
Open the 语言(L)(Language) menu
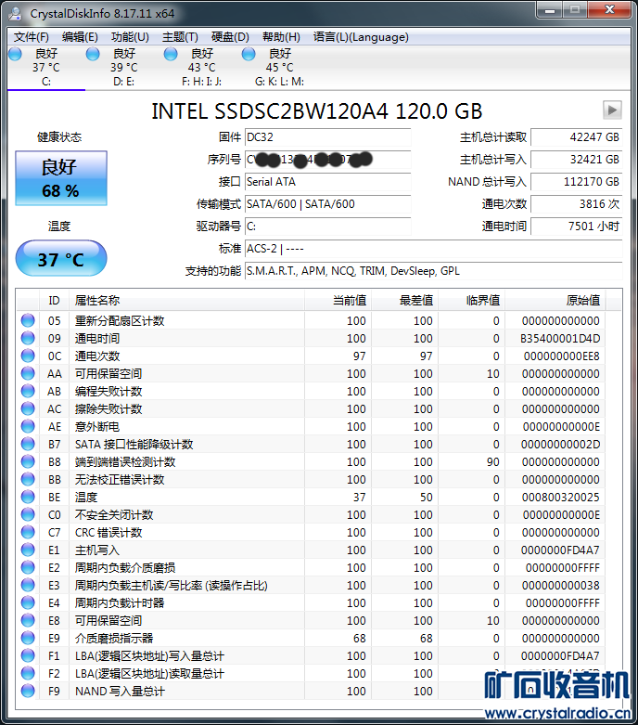(x=361, y=37)
